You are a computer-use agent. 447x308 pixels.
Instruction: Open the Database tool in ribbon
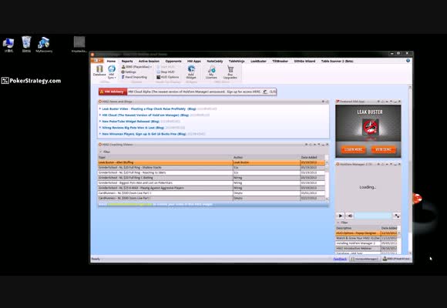(99, 71)
